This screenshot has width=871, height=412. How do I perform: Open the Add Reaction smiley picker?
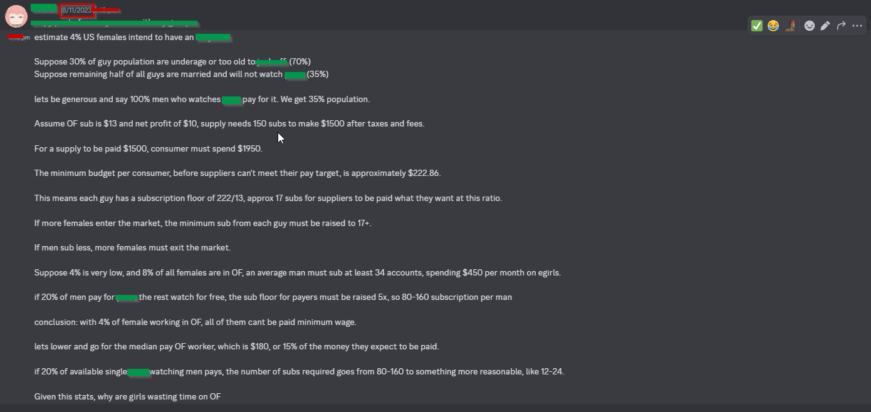click(x=810, y=26)
